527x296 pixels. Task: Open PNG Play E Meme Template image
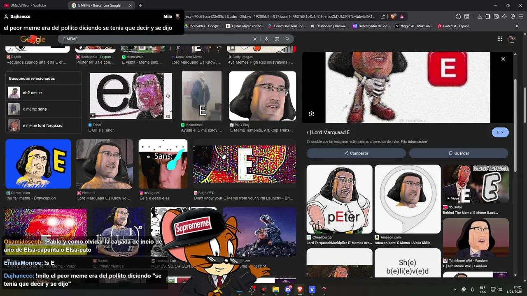(x=263, y=96)
